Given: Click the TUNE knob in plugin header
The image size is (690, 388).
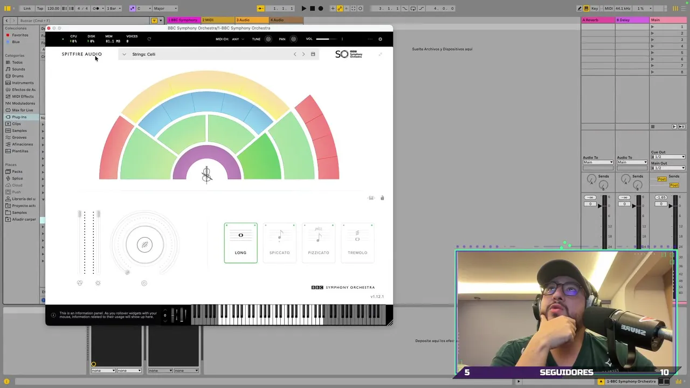Looking at the screenshot, I should click(268, 39).
